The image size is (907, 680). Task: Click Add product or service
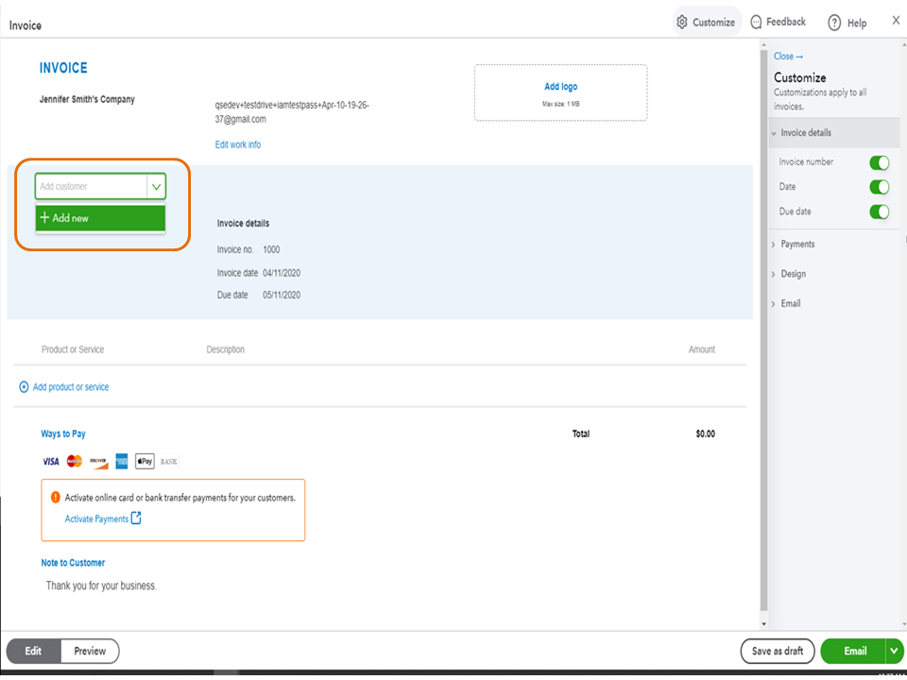click(x=64, y=387)
